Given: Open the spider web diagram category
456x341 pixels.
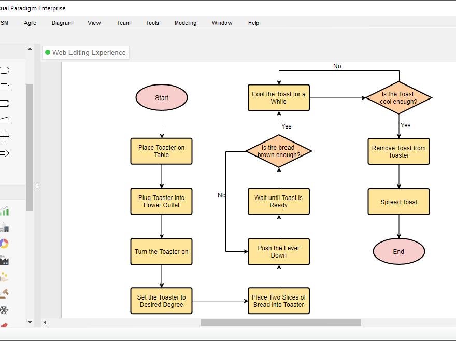Looking at the screenshot, I should pyautogui.click(x=4, y=309).
